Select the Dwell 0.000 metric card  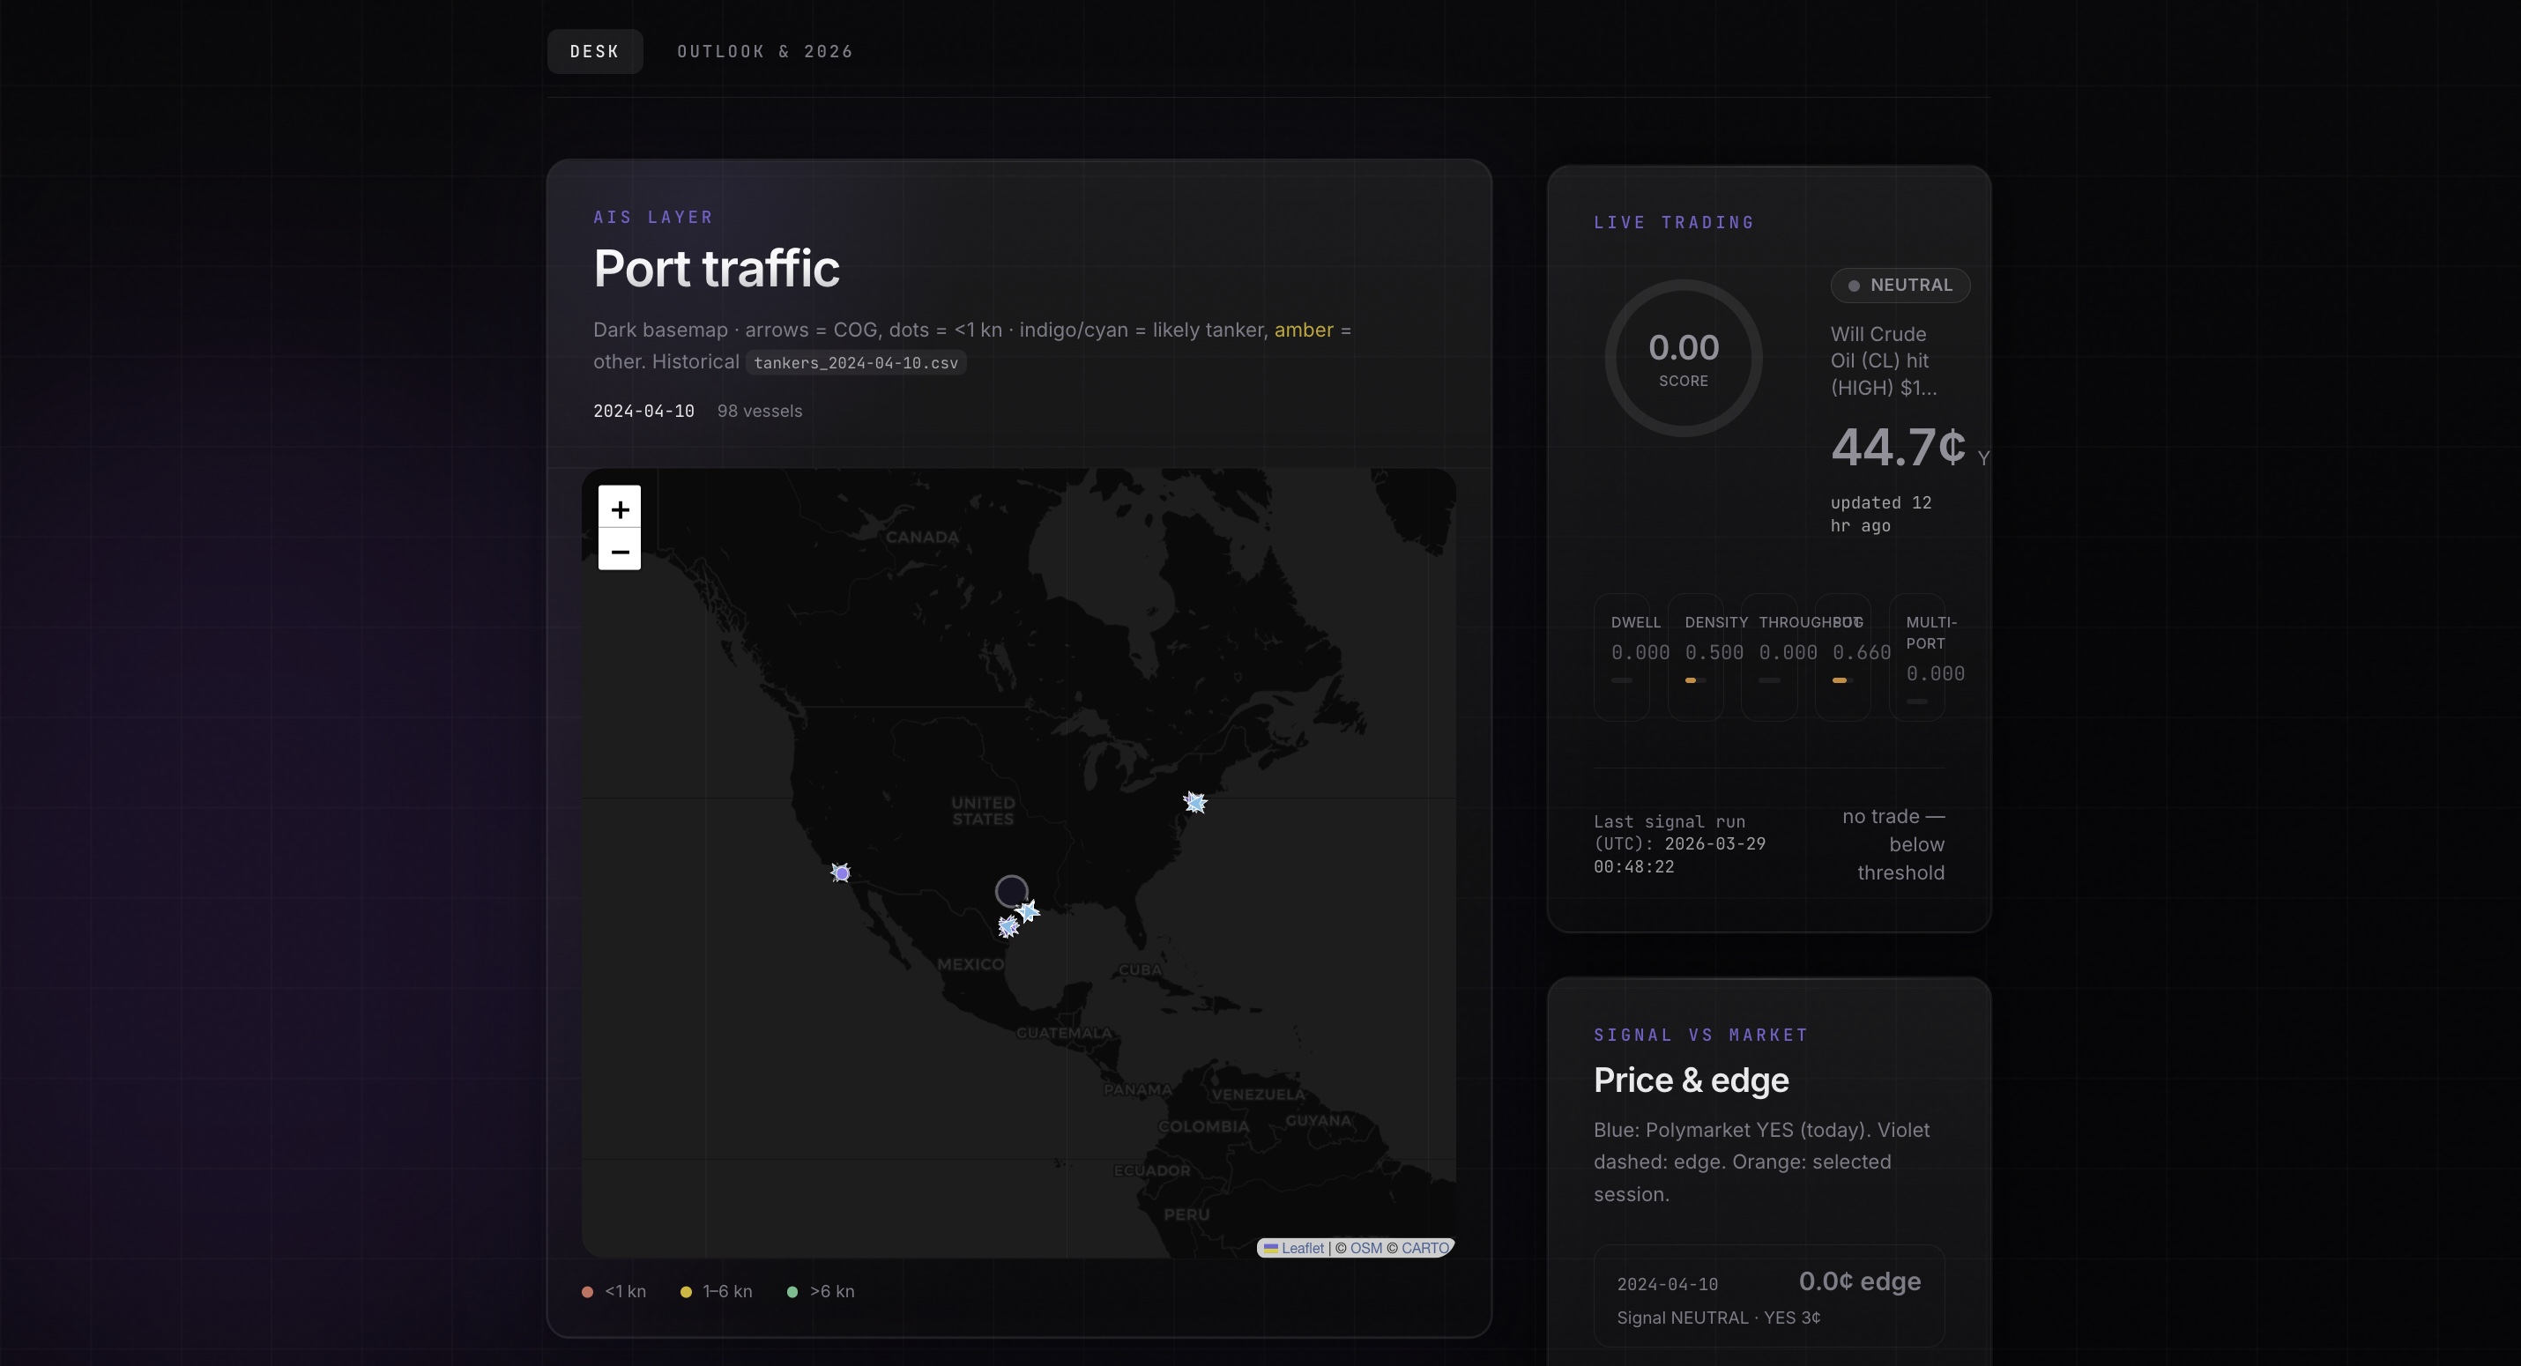1622,656
